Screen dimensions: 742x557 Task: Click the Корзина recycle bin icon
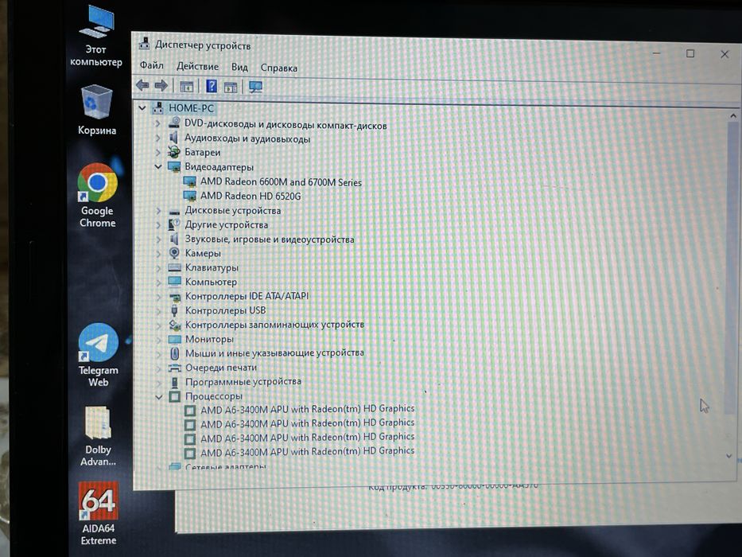click(97, 110)
